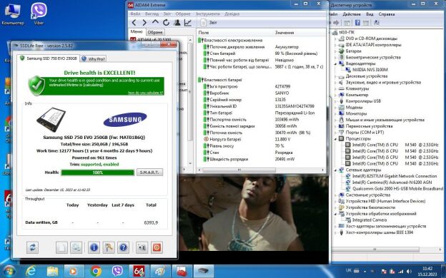446x278 pixels.
Task: Click the forward arrow in Device Manager toolbar
Action: click(336, 23)
